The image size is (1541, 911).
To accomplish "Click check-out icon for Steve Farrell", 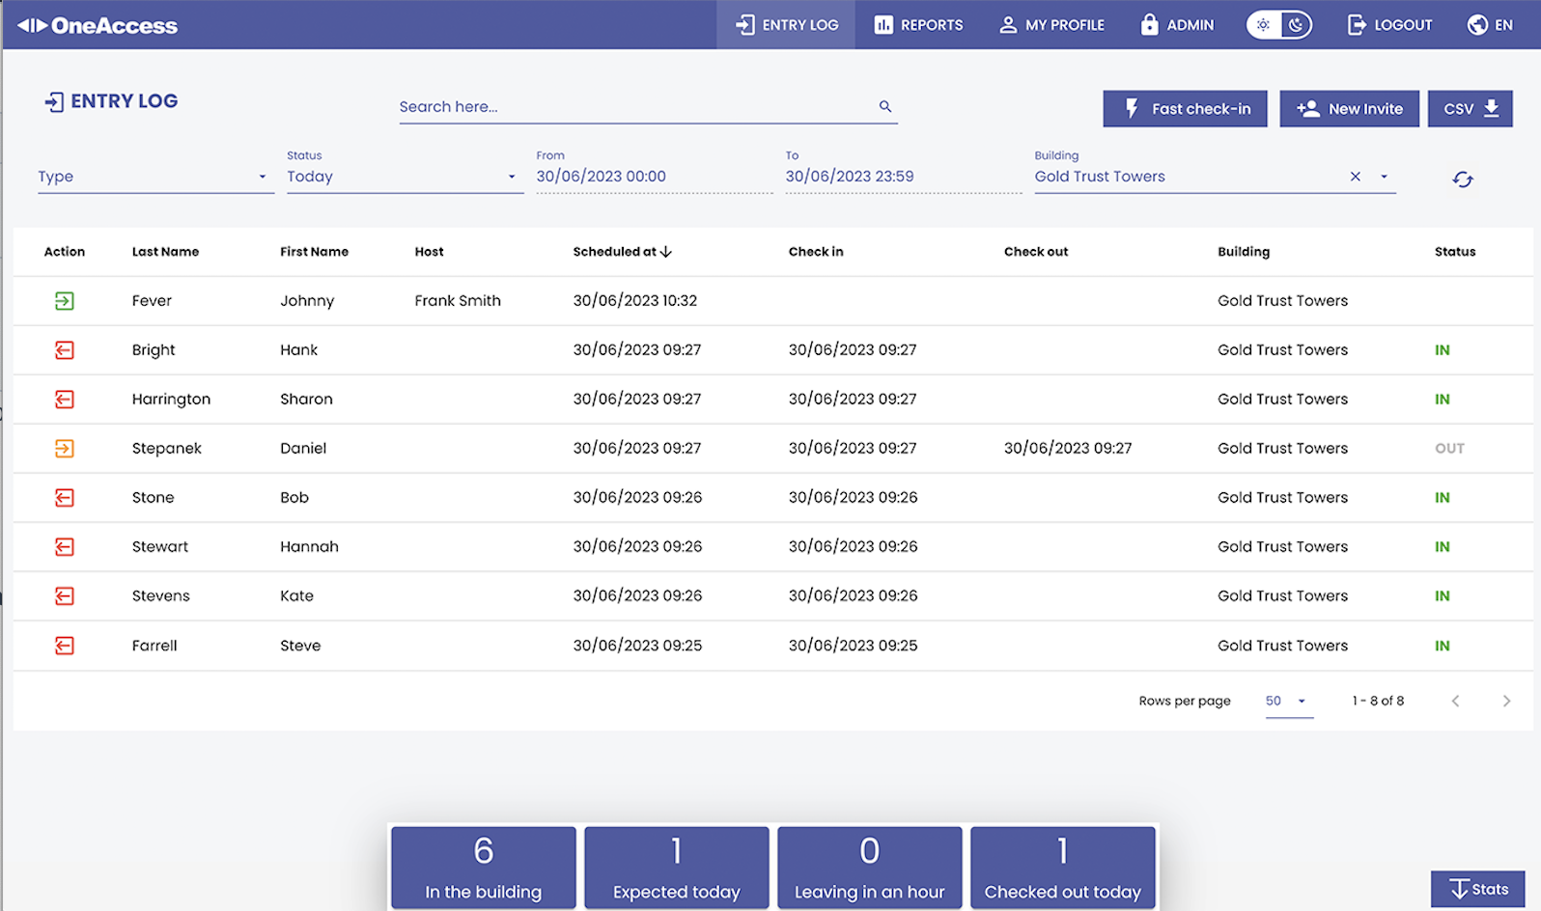I will (x=64, y=646).
